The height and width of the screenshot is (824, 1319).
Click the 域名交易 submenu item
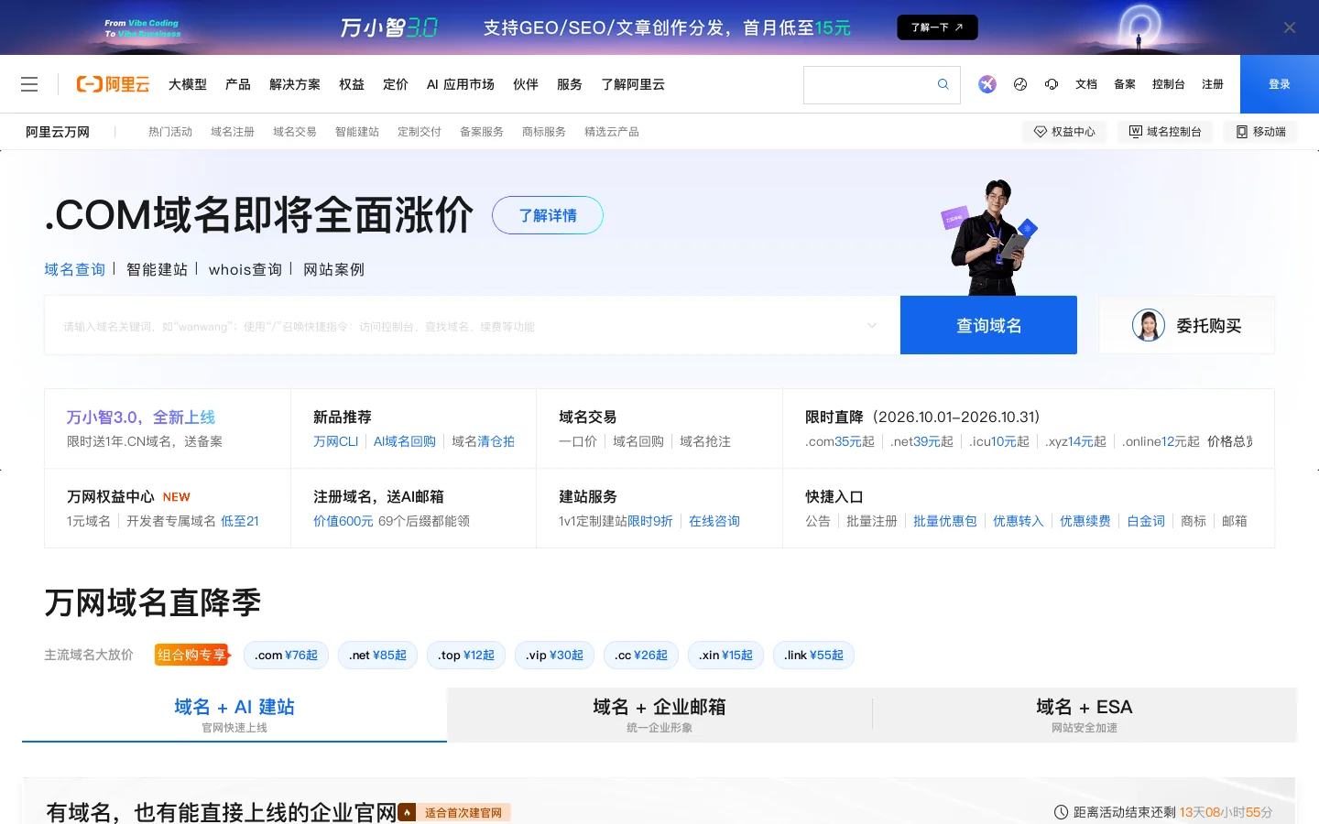(295, 132)
